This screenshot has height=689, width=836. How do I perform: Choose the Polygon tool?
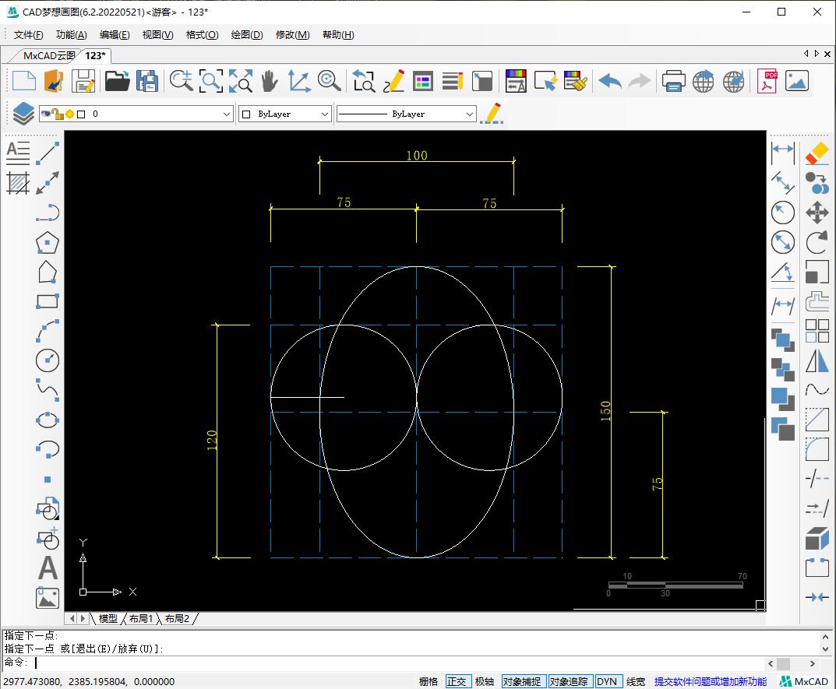[48, 242]
